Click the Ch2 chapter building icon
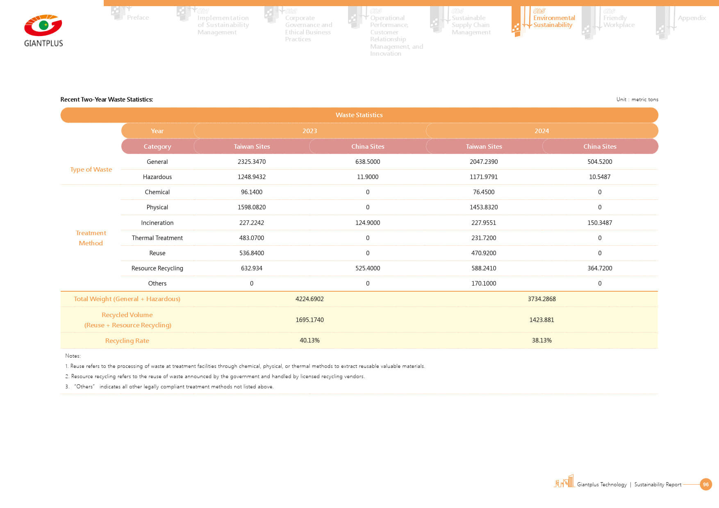This screenshot has width=719, height=508. click(x=271, y=15)
